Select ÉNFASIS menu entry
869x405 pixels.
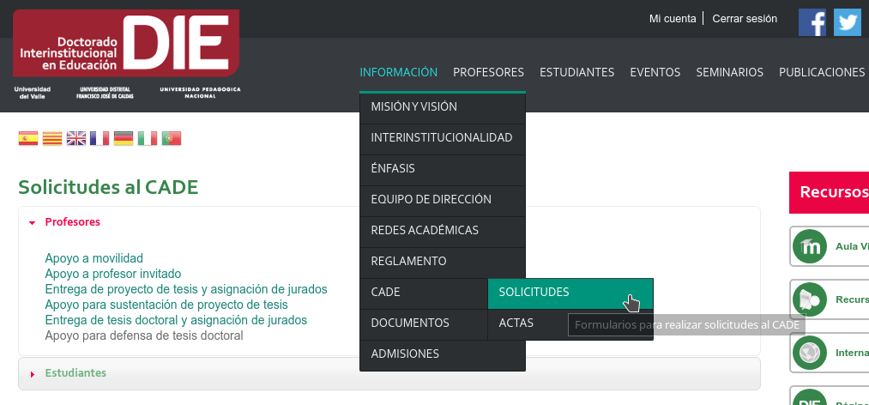[443, 168]
